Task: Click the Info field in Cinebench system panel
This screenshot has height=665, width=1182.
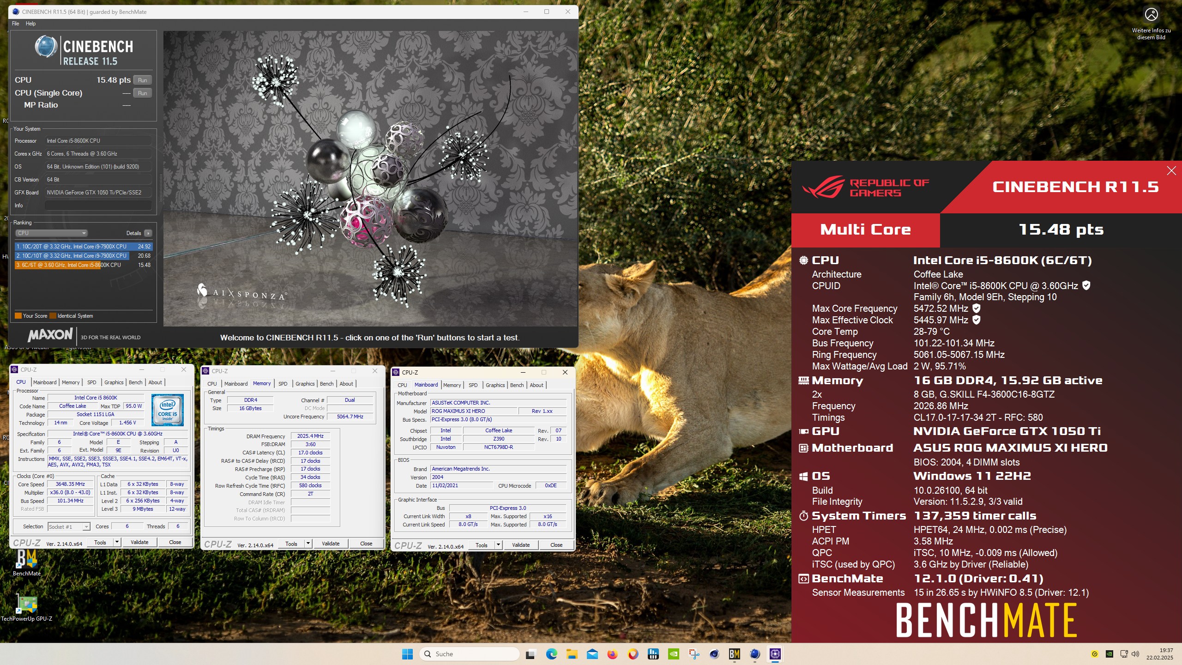Action: pos(98,206)
